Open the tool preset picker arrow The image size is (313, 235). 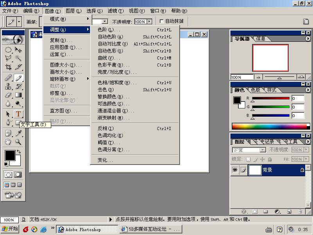[19, 21]
